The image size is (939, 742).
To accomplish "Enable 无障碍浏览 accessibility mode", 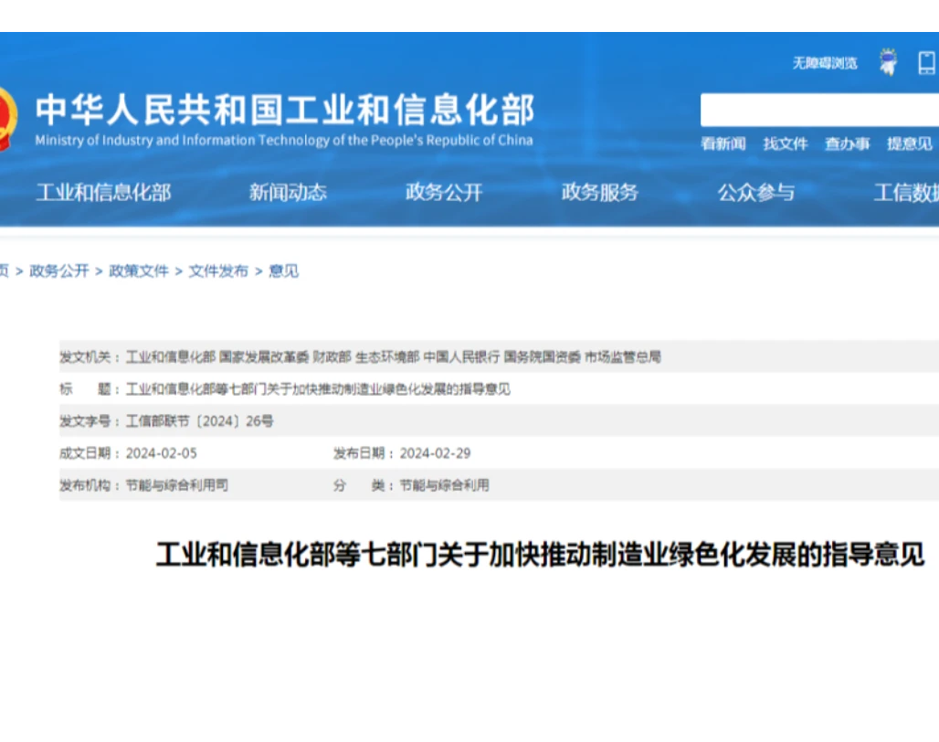I will tap(824, 62).
